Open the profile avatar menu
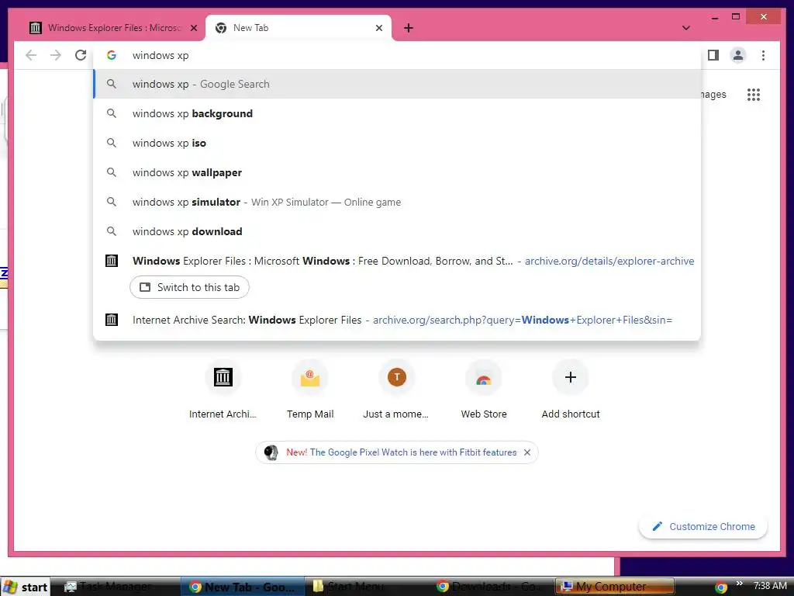Screen dimensions: 794x596 [738, 55]
